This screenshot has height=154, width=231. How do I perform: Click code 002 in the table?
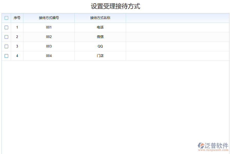[x=49, y=37]
